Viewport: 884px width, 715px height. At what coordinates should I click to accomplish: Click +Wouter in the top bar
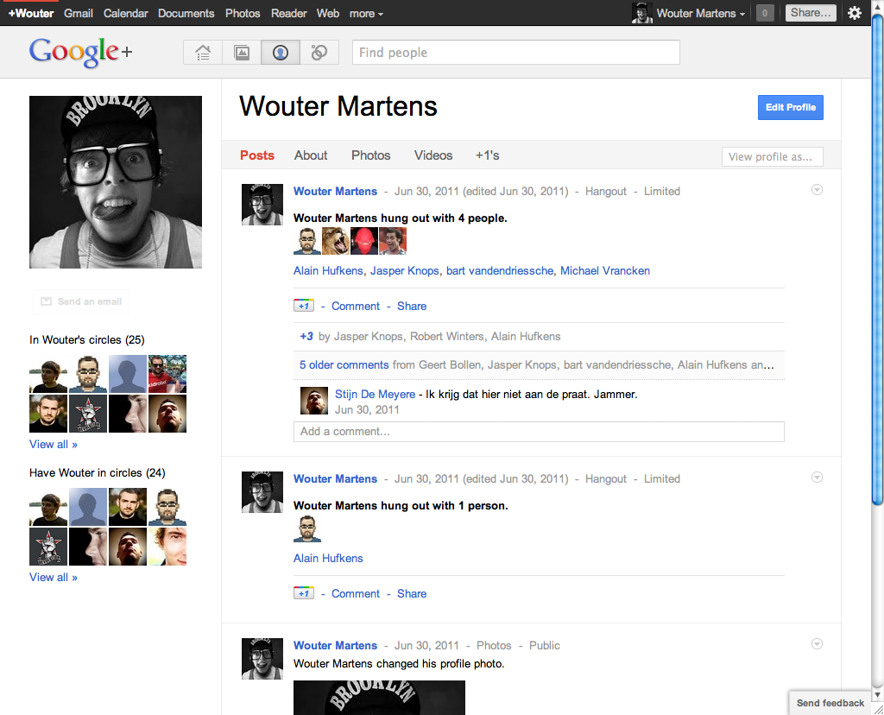coord(31,14)
